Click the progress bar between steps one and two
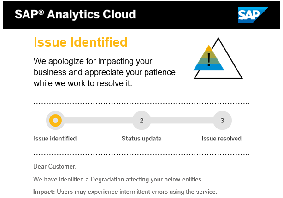 point(98,121)
